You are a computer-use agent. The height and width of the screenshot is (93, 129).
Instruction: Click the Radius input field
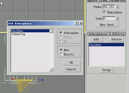(x=109, y=7)
